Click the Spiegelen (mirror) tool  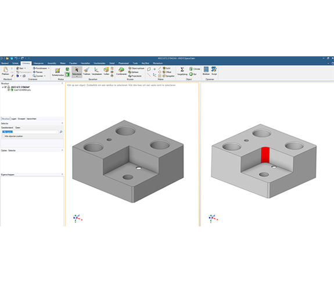point(168,76)
